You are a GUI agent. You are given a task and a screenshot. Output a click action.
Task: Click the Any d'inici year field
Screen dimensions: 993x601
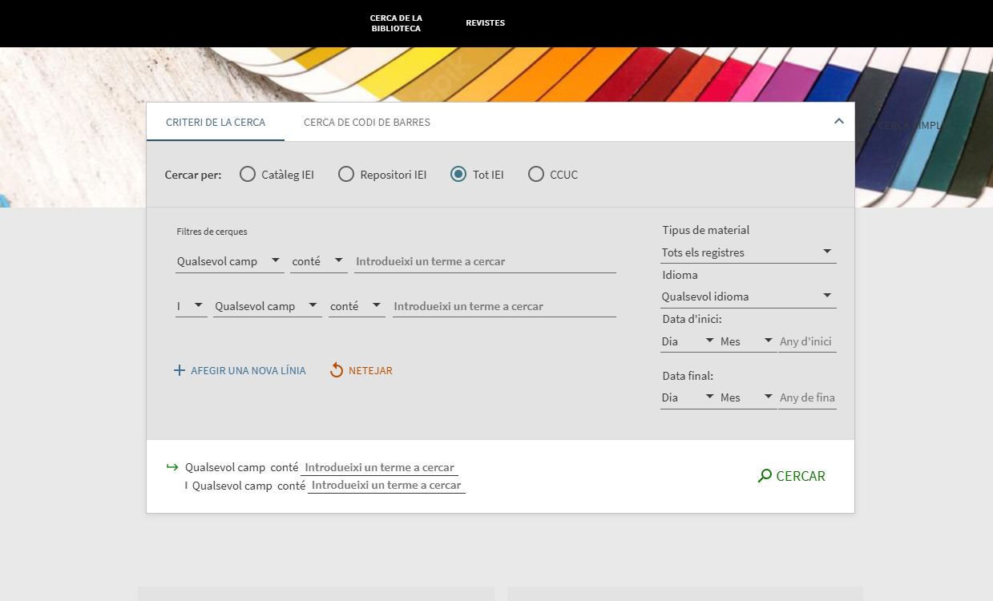(x=806, y=341)
